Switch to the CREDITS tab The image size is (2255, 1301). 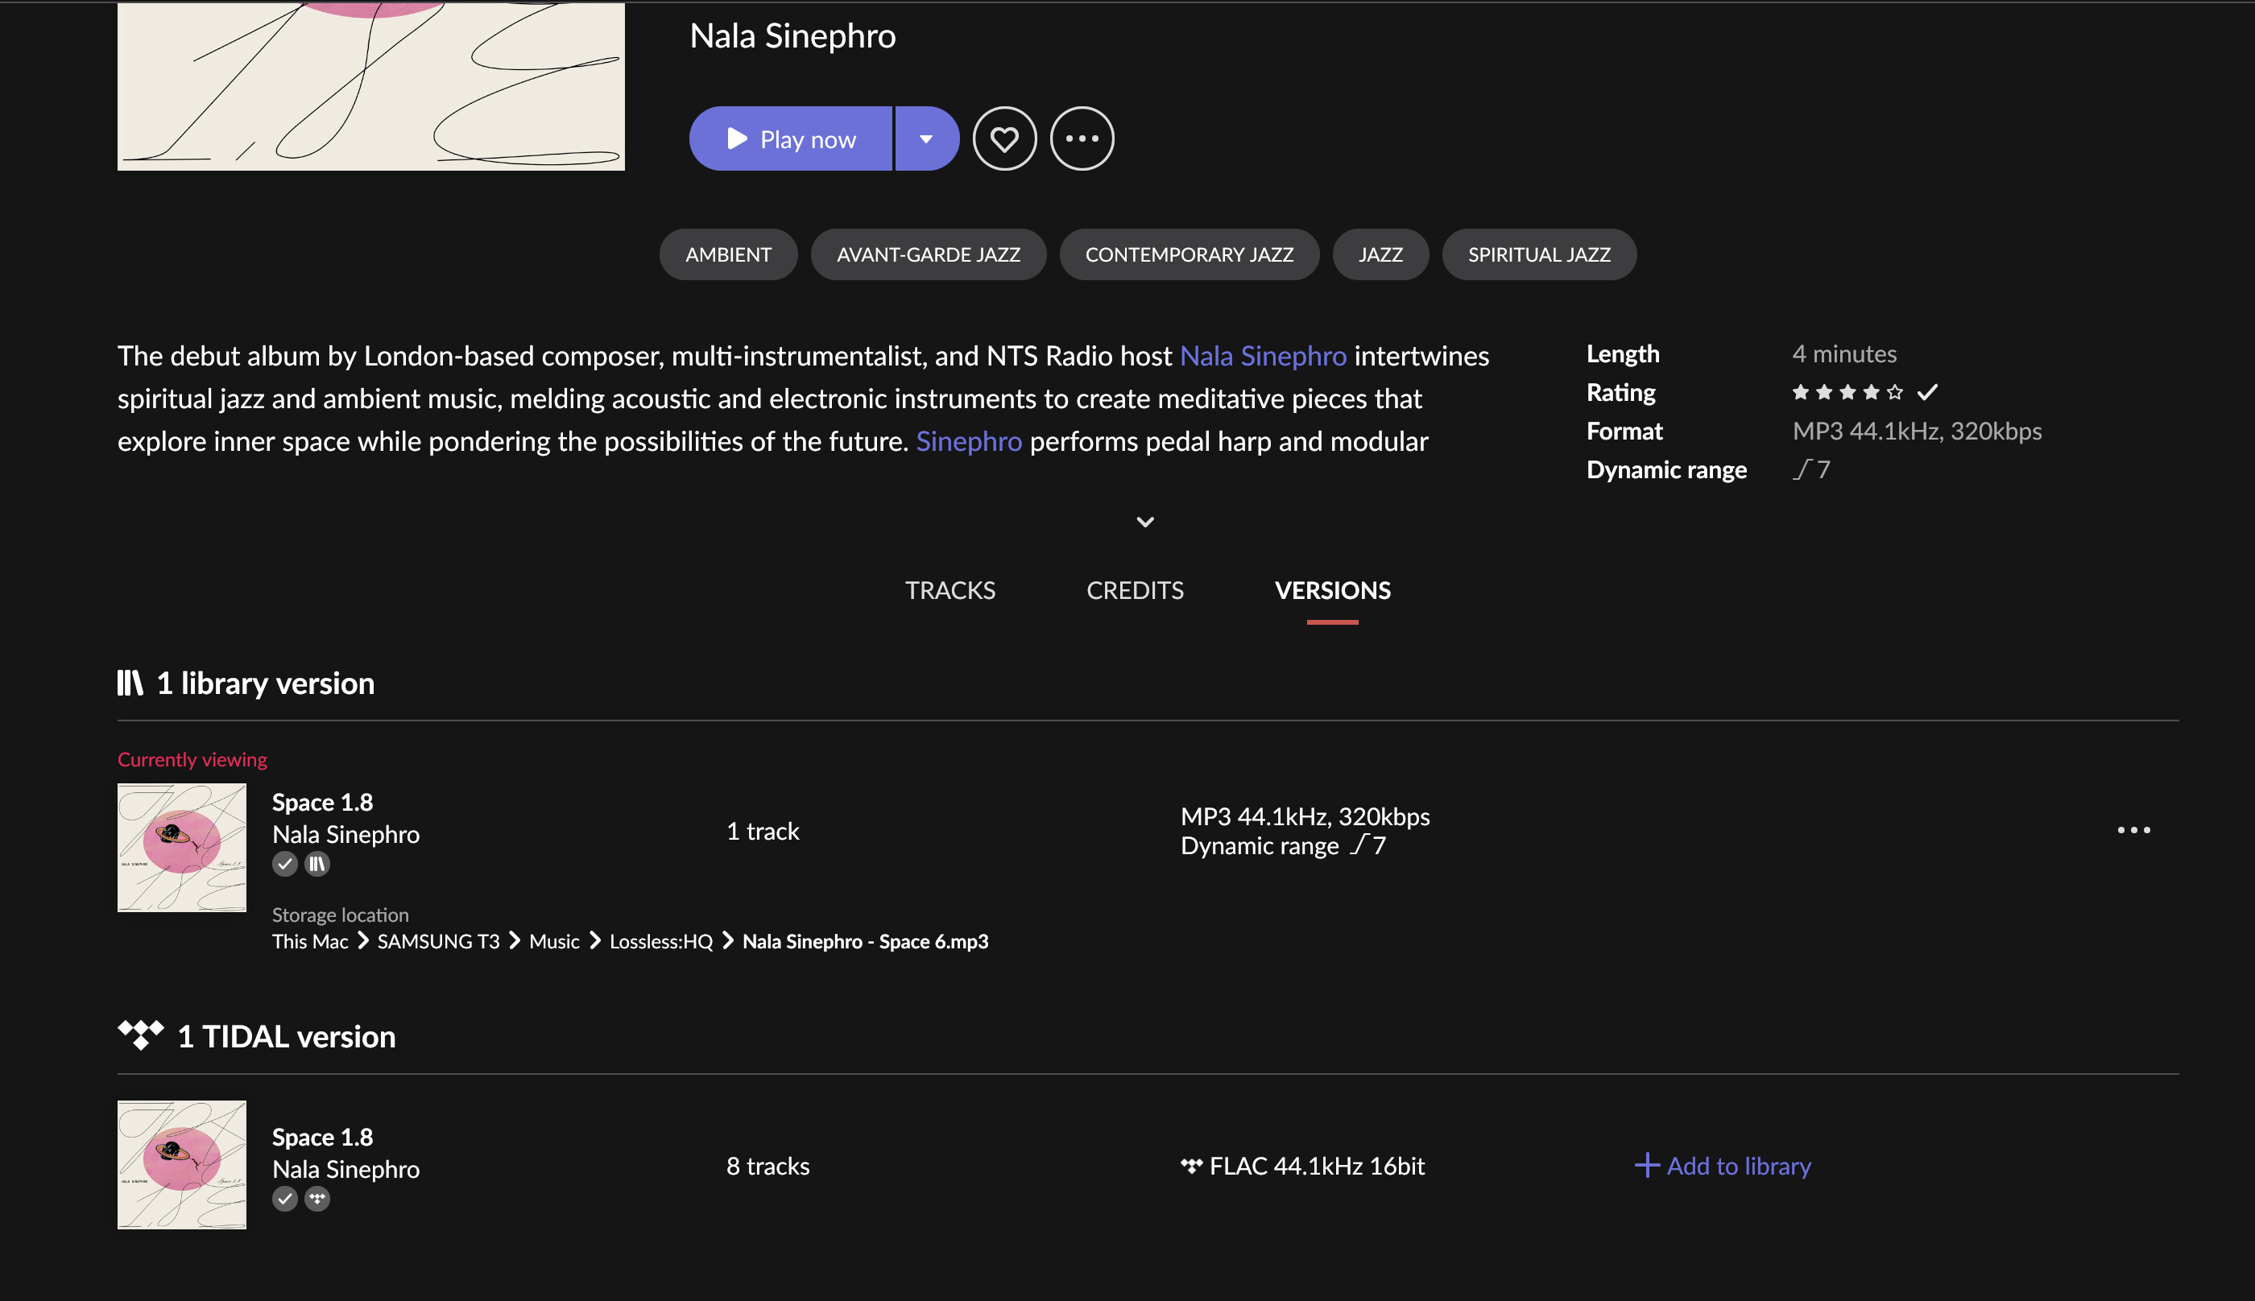[x=1134, y=590]
